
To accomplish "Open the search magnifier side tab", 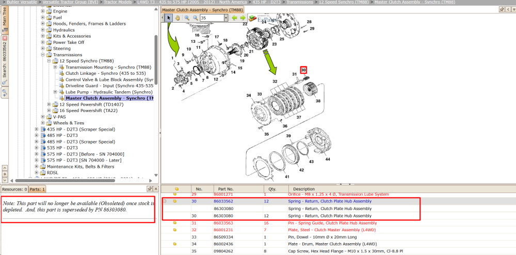I will 5,92.
